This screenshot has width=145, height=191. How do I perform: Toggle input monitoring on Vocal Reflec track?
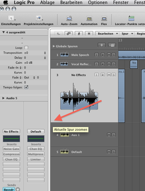(96, 64)
